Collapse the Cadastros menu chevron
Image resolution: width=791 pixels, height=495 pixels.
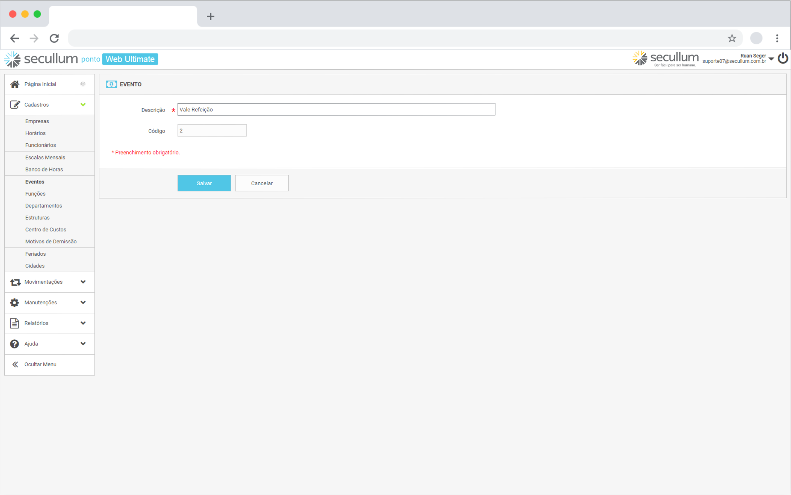click(83, 105)
